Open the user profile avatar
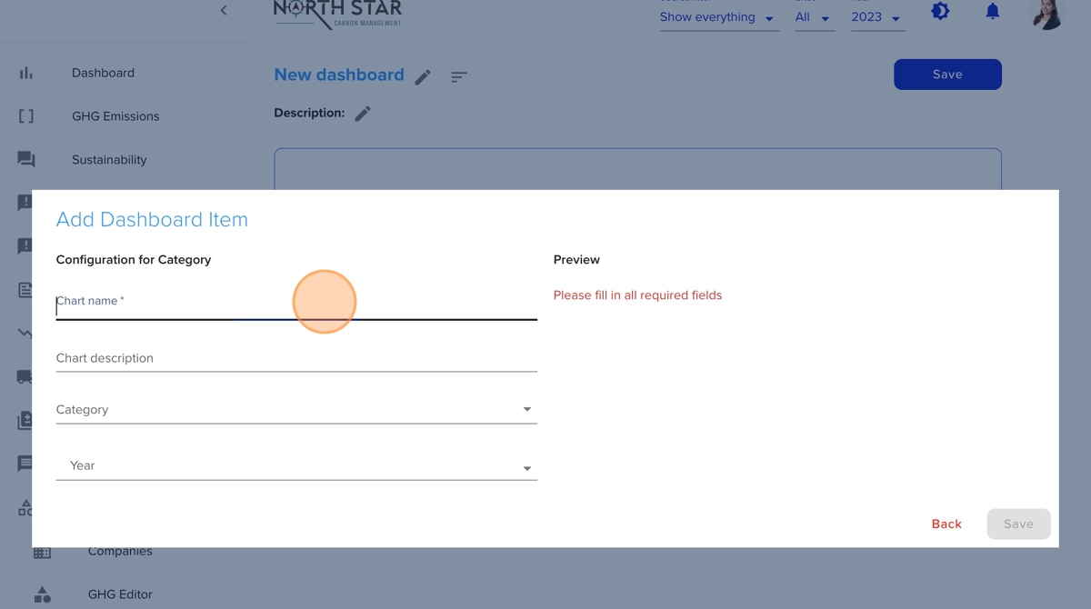Screen dimensions: 1091x609 click(x=1046, y=13)
